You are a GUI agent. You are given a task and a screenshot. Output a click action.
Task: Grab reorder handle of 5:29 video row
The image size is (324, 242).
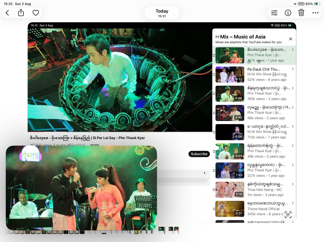point(214,151)
